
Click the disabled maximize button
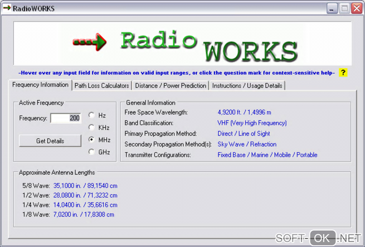click(344, 8)
